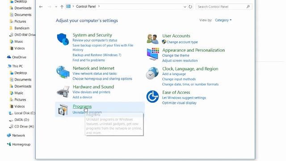
Task: Open the Bandicam folder in the sidebar
Action: [19, 28]
